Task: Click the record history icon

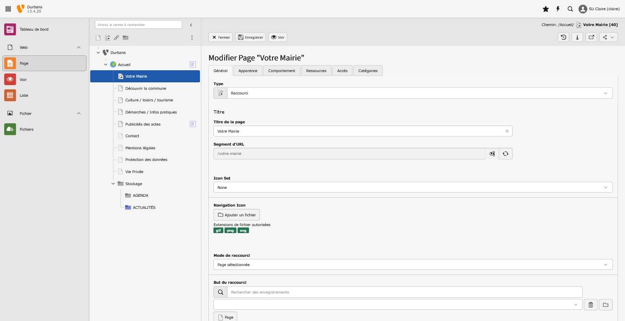Action: [x=564, y=37]
